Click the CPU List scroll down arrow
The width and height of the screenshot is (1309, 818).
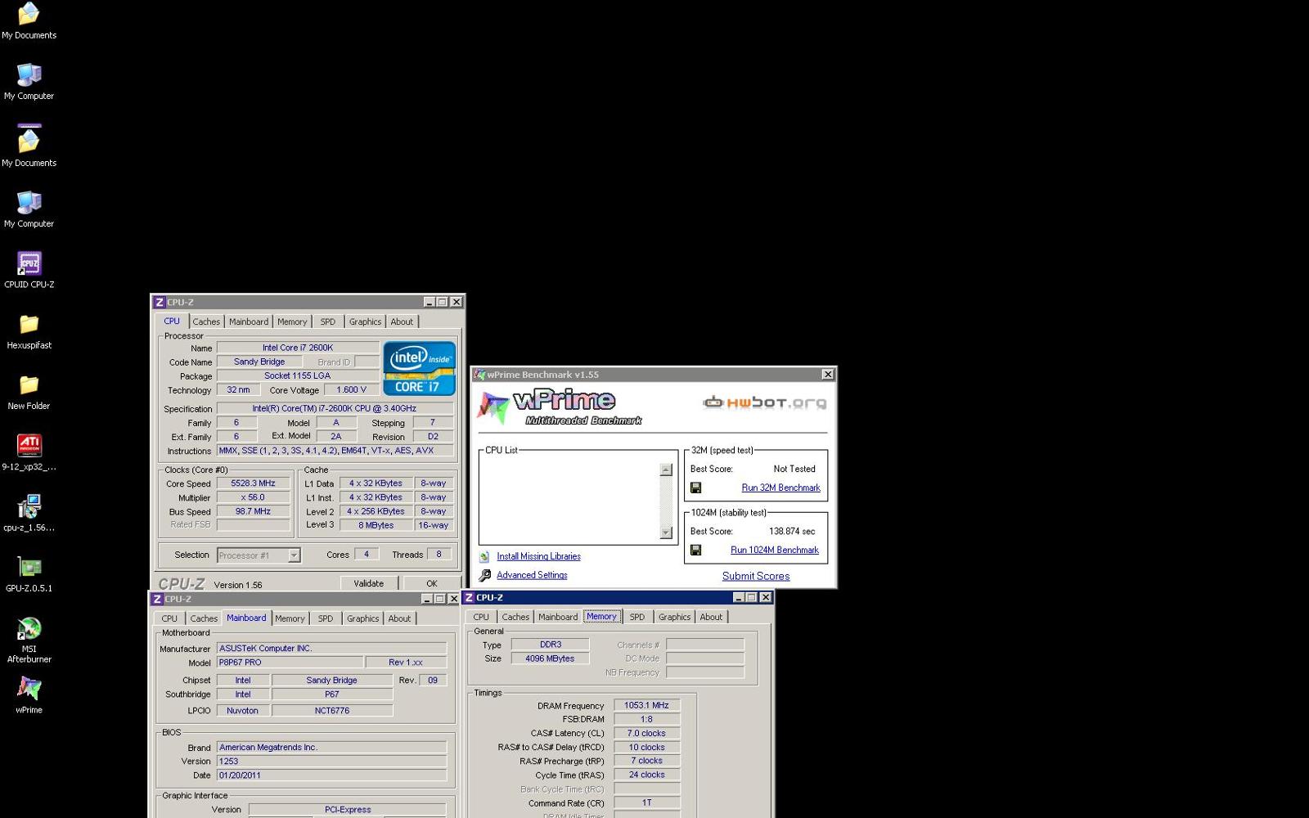[x=666, y=533]
